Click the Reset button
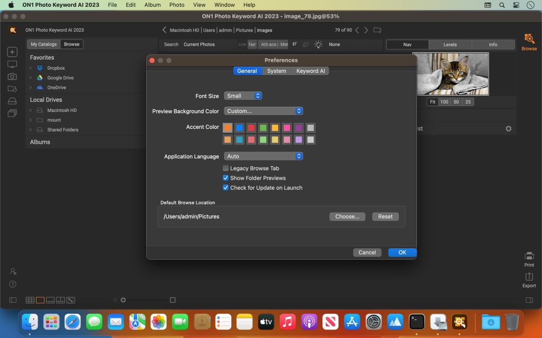 385,217
